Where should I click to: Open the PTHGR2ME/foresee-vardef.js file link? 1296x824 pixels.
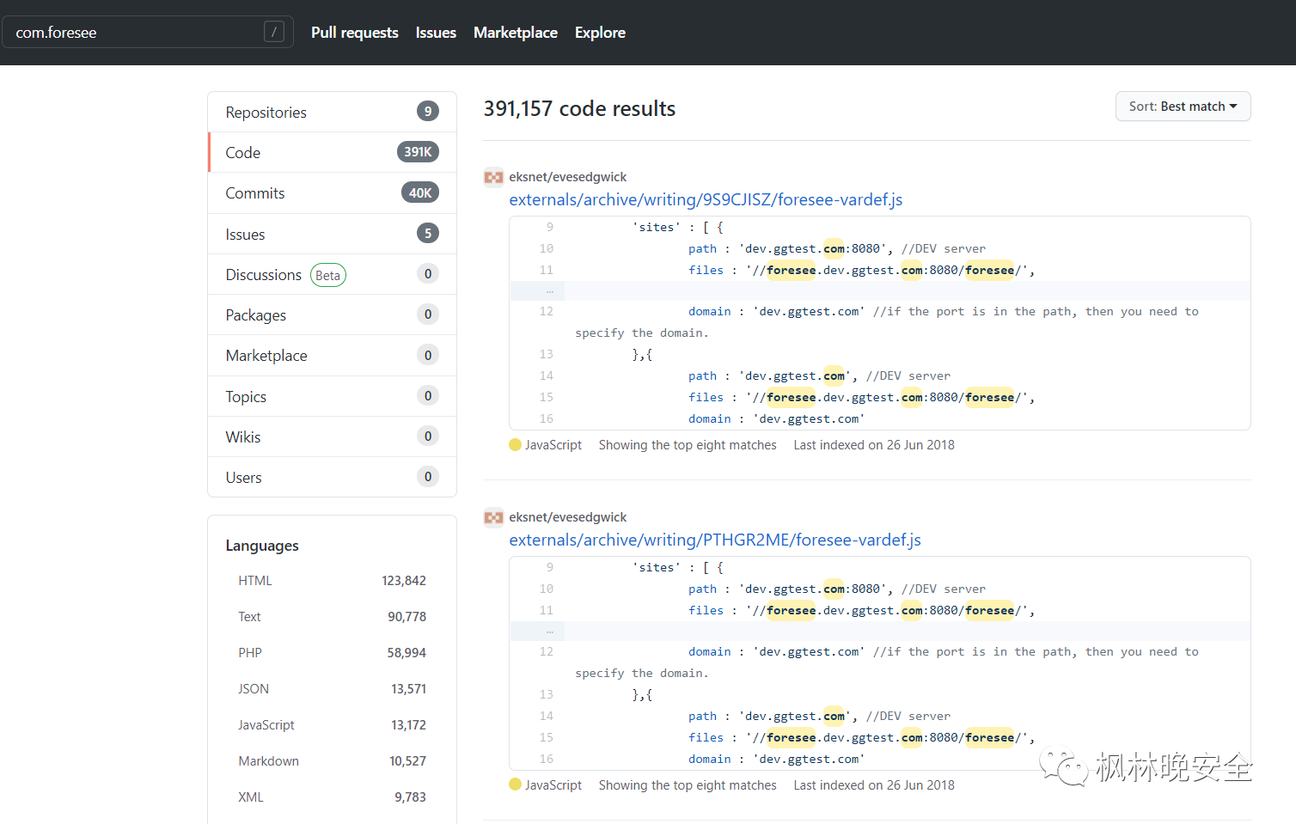(x=715, y=540)
